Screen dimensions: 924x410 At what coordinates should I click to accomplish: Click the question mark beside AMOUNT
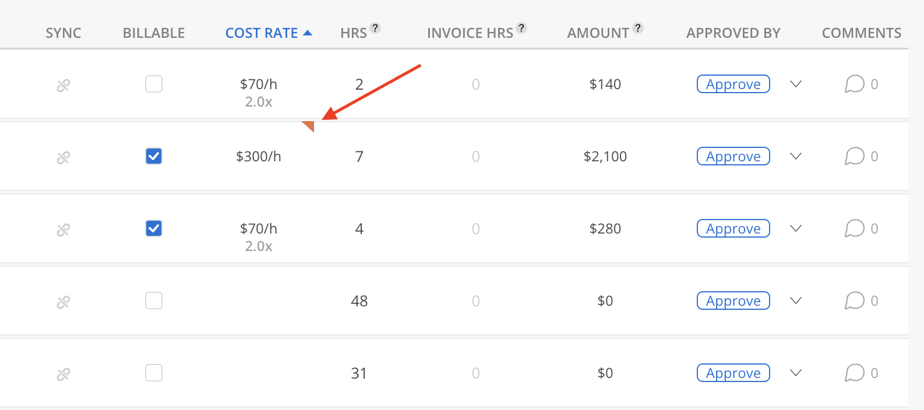638,28
